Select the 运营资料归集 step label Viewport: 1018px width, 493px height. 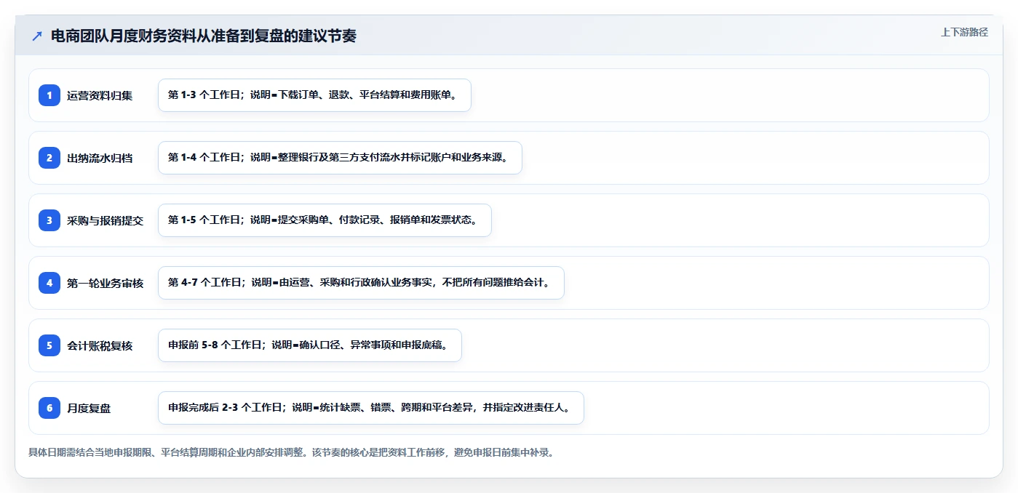click(100, 95)
